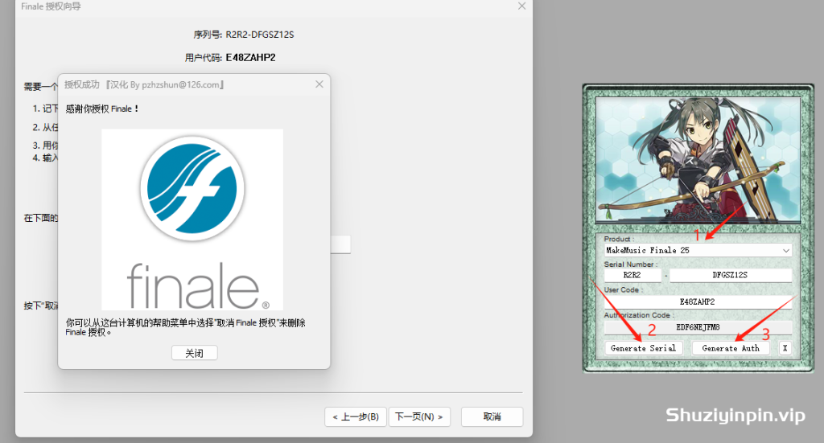Click the Authorization Code field EDF6NEJFM8

[698, 327]
